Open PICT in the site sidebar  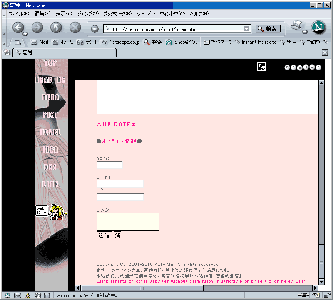coord(50,115)
